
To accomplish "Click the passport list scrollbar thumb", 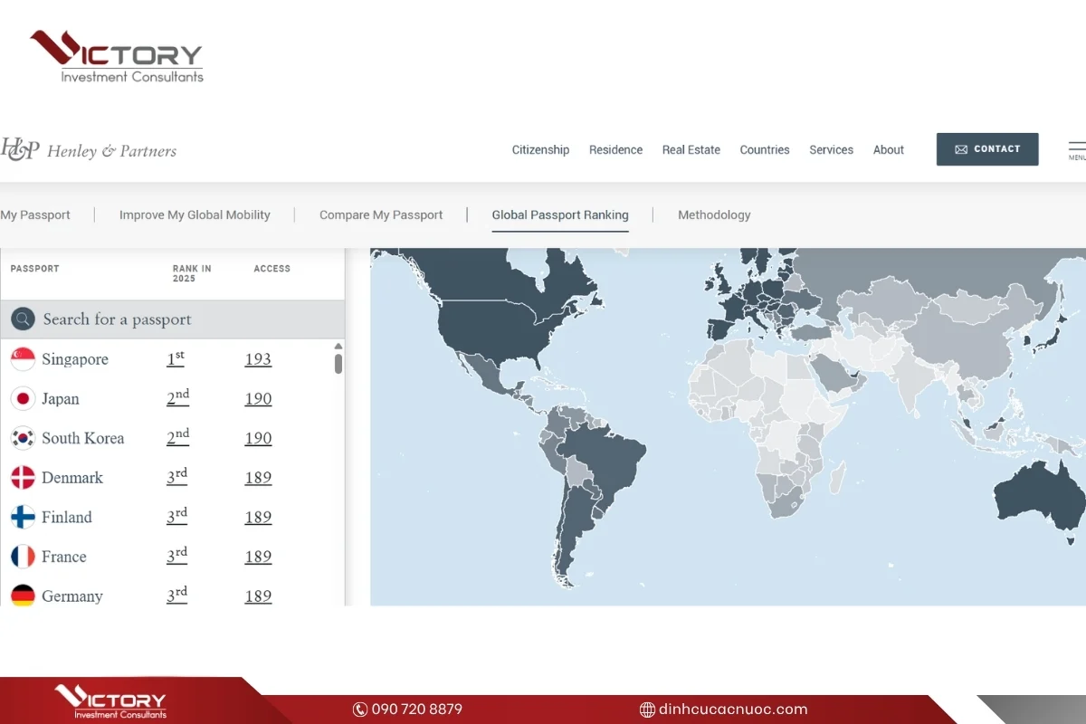I will click(x=338, y=363).
